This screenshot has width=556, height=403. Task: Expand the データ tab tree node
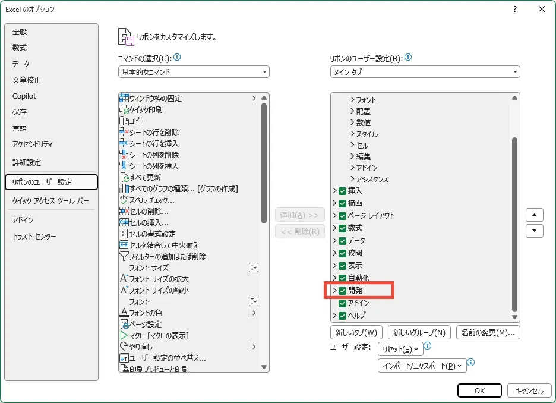[x=334, y=241]
